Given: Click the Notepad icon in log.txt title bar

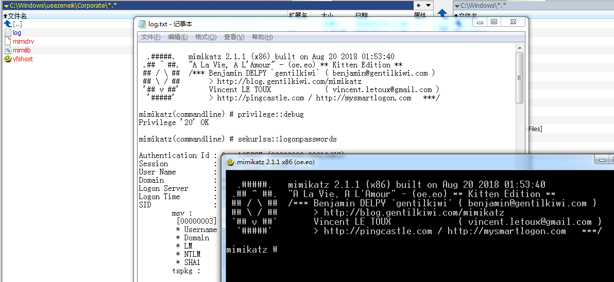Looking at the screenshot, I should (143, 24).
